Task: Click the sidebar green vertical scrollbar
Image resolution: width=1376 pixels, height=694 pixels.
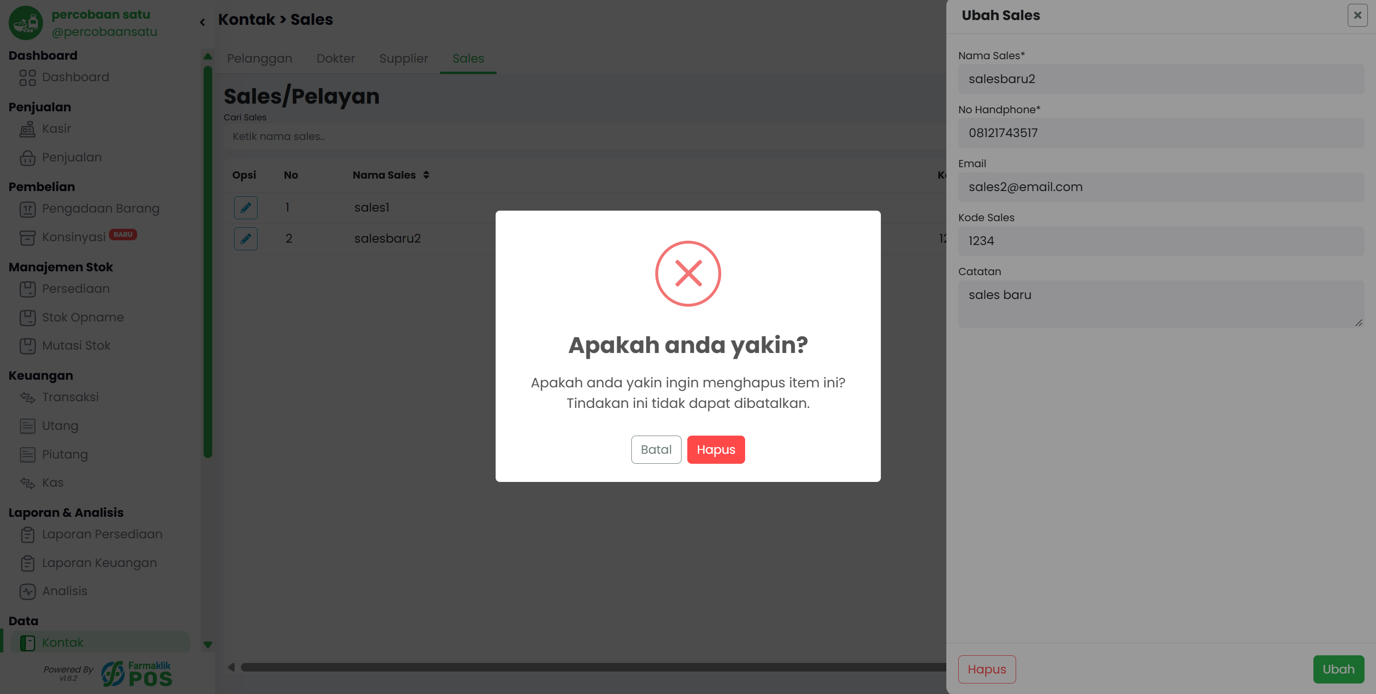Action: pyautogui.click(x=208, y=262)
